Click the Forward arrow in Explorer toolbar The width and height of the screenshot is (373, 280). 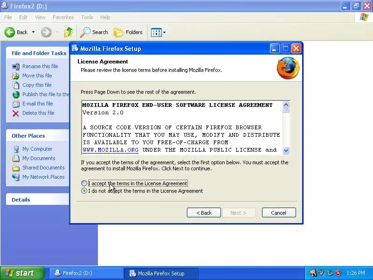pos(46,32)
